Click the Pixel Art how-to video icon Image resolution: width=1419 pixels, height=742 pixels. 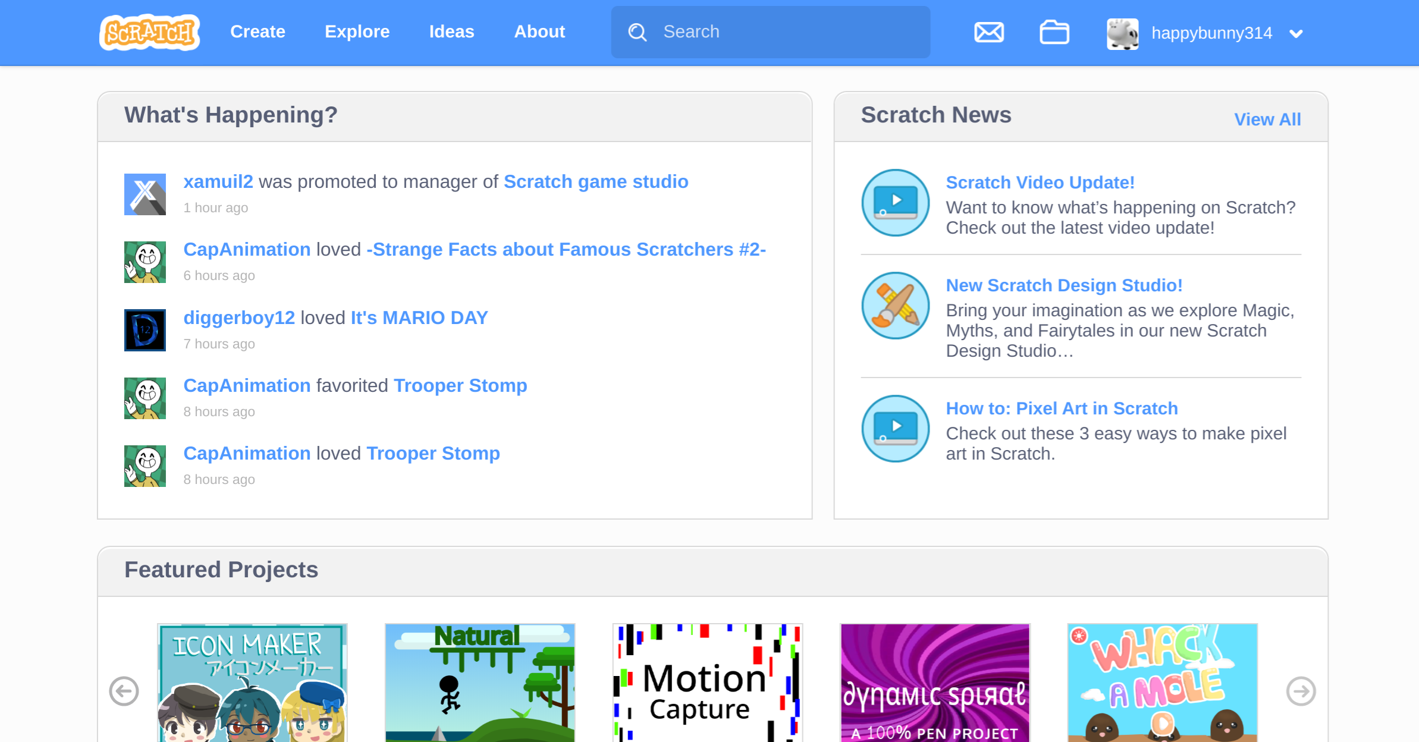coord(895,429)
